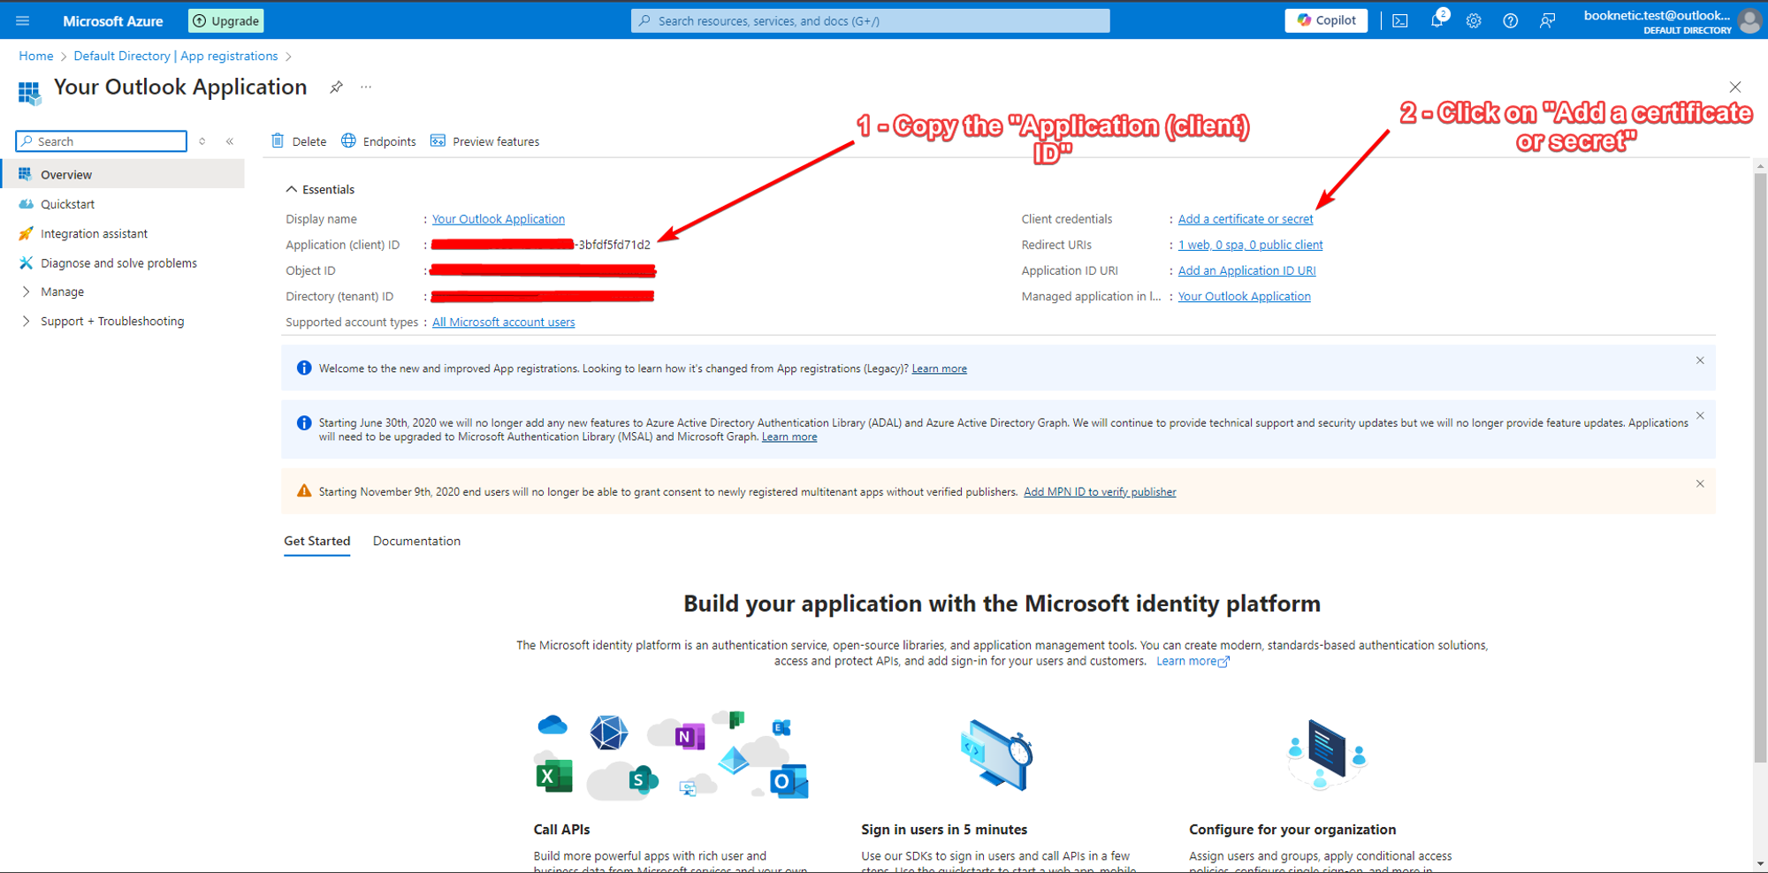Click the Application (client) ID value
This screenshot has height=873, width=1768.
(x=541, y=245)
